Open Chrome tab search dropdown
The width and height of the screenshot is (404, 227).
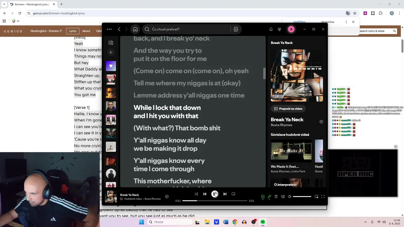[x=4, y=4]
